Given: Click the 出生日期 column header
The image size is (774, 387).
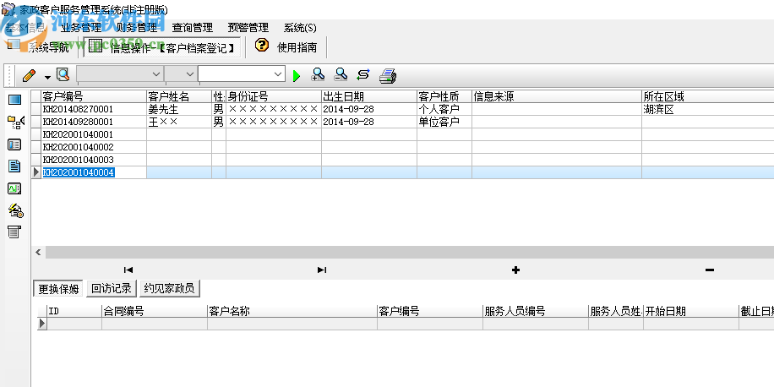Looking at the screenshot, I should (369, 95).
